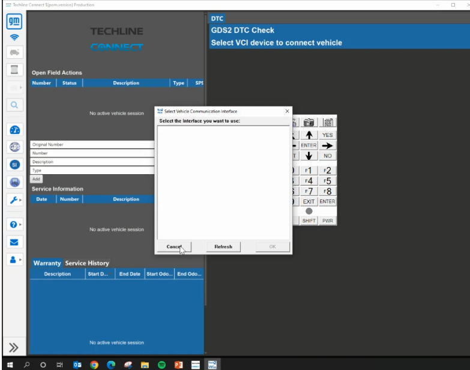Switch to the DTC tab
This screenshot has height=370, width=470.
coord(217,19)
